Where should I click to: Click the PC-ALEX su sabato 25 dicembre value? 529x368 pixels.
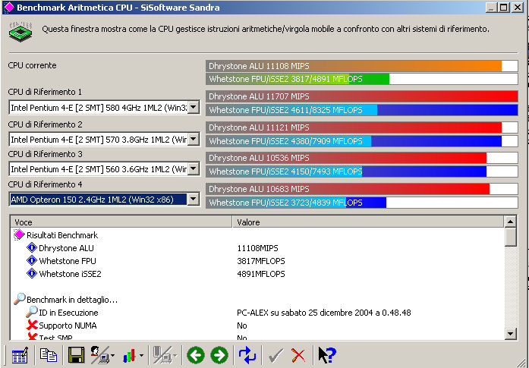tap(324, 313)
